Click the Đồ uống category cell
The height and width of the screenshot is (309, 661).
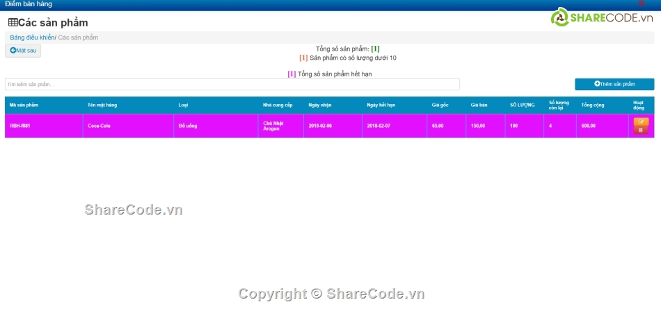click(189, 126)
